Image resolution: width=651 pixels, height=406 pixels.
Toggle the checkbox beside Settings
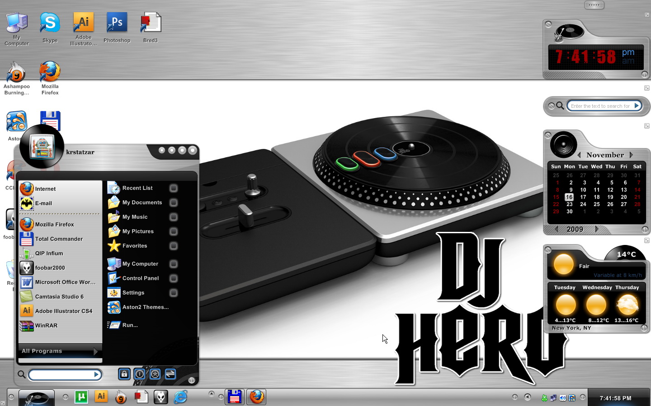(174, 293)
